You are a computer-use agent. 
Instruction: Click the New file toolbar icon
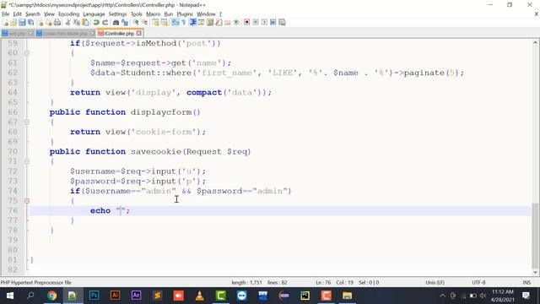[x=5, y=23]
